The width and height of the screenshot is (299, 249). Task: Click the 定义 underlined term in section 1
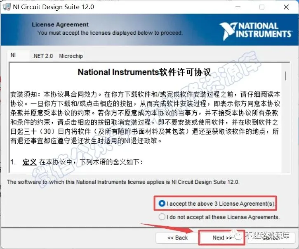tap(29, 162)
